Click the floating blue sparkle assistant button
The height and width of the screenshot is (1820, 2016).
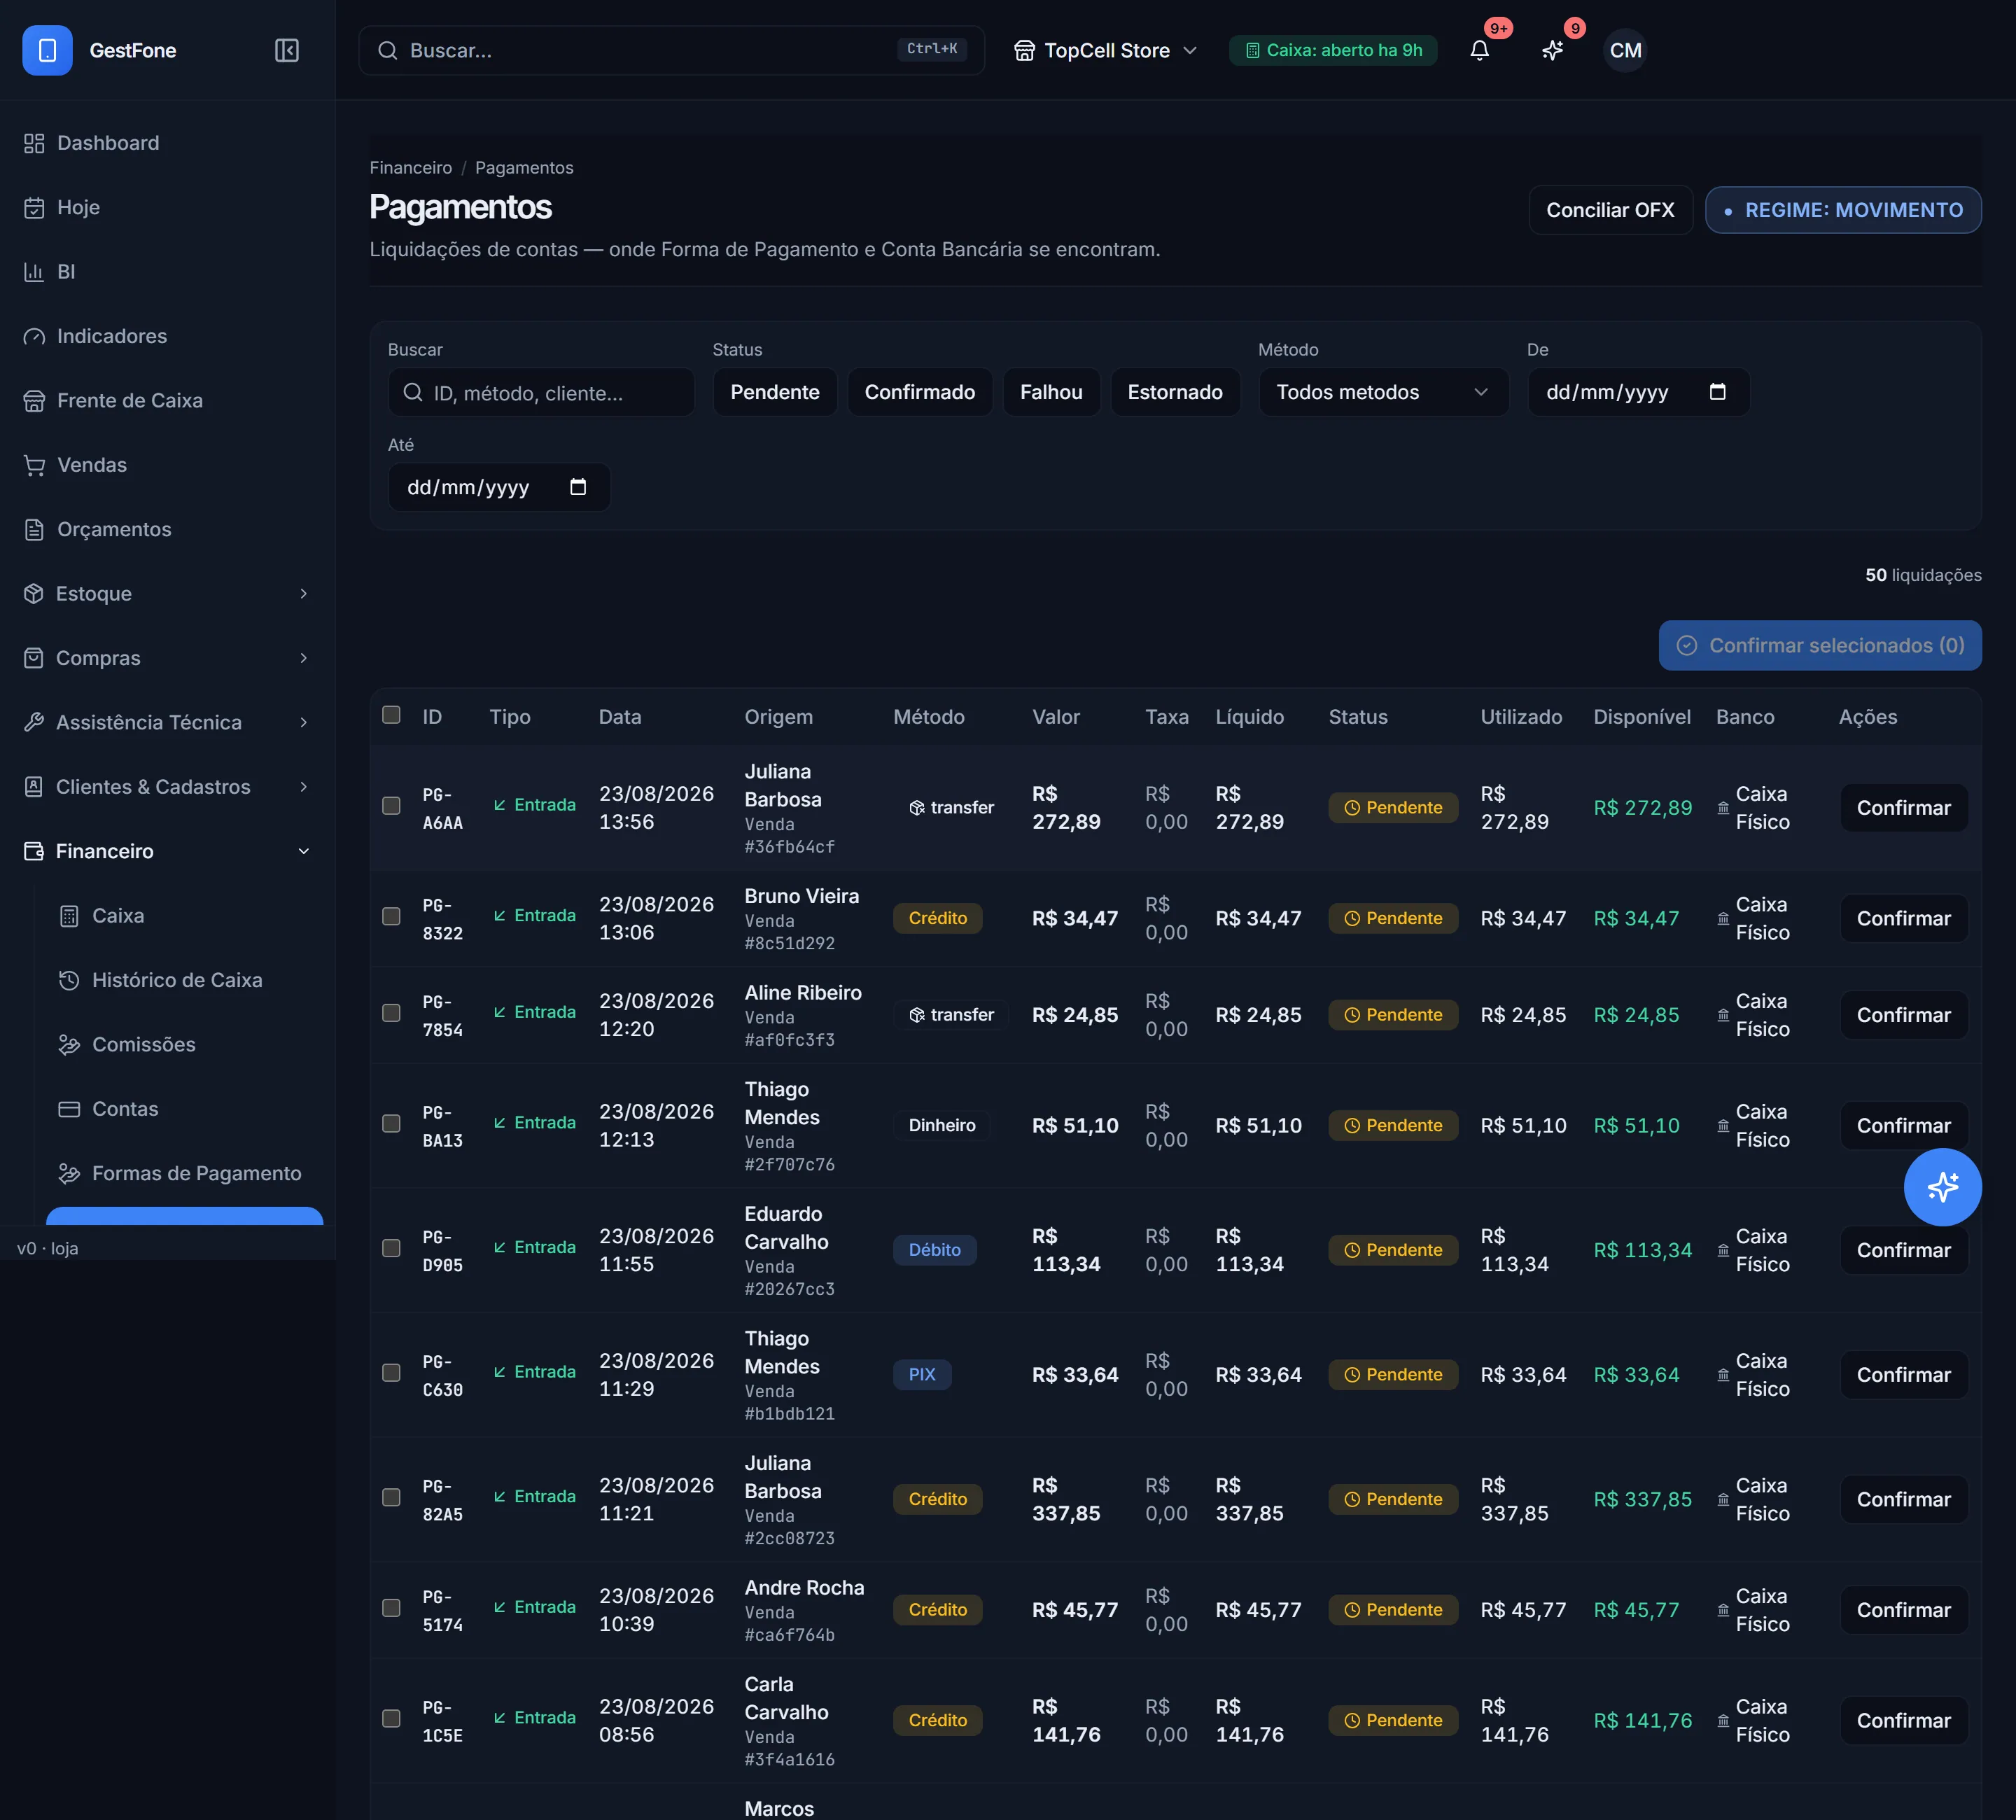(x=1942, y=1187)
